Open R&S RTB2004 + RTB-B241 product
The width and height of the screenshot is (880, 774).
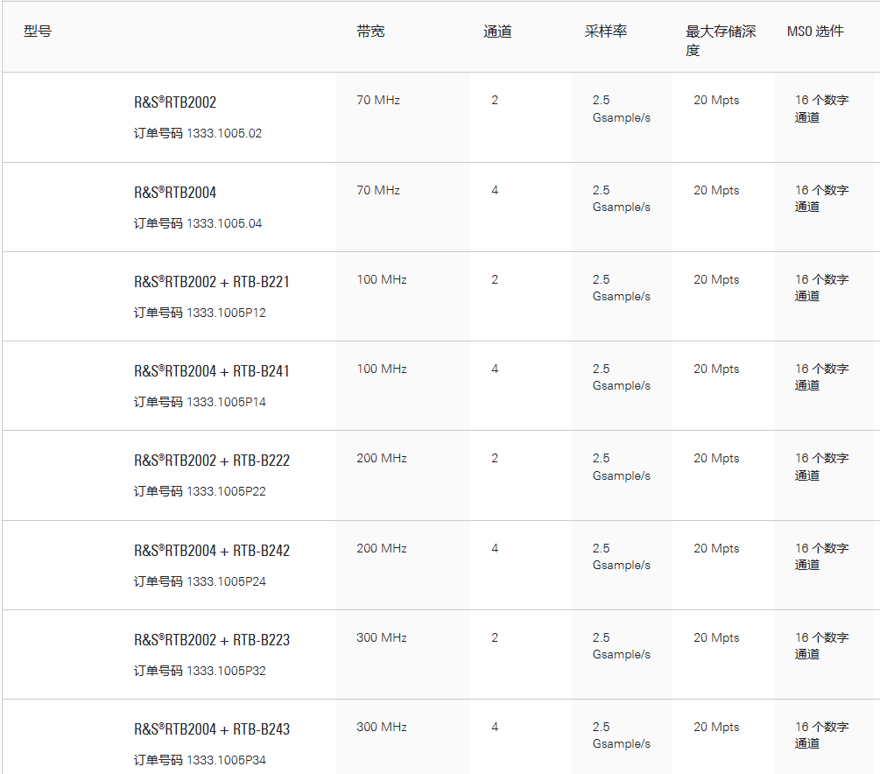(212, 371)
